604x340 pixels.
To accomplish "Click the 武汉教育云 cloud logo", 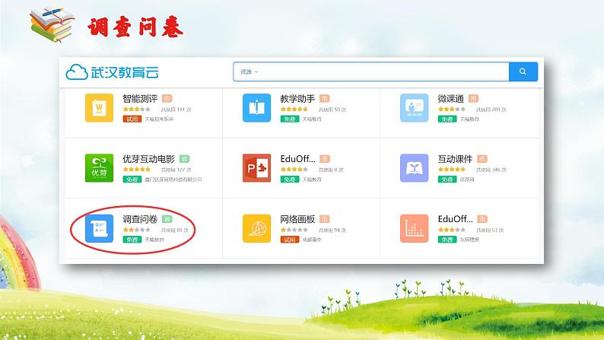I will [x=112, y=72].
